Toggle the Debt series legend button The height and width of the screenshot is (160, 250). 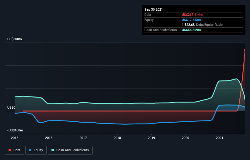coord(15,150)
